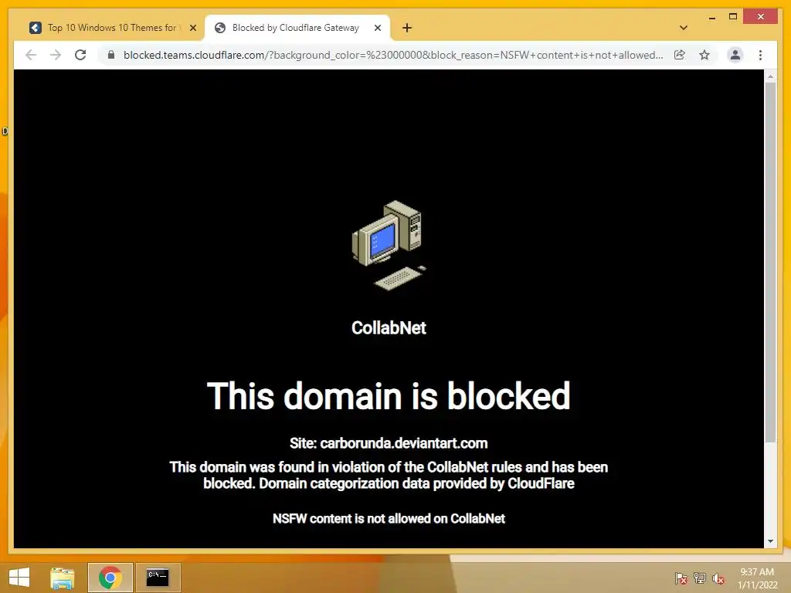Minimize the Chrome window
The height and width of the screenshot is (593, 791).
(711, 17)
